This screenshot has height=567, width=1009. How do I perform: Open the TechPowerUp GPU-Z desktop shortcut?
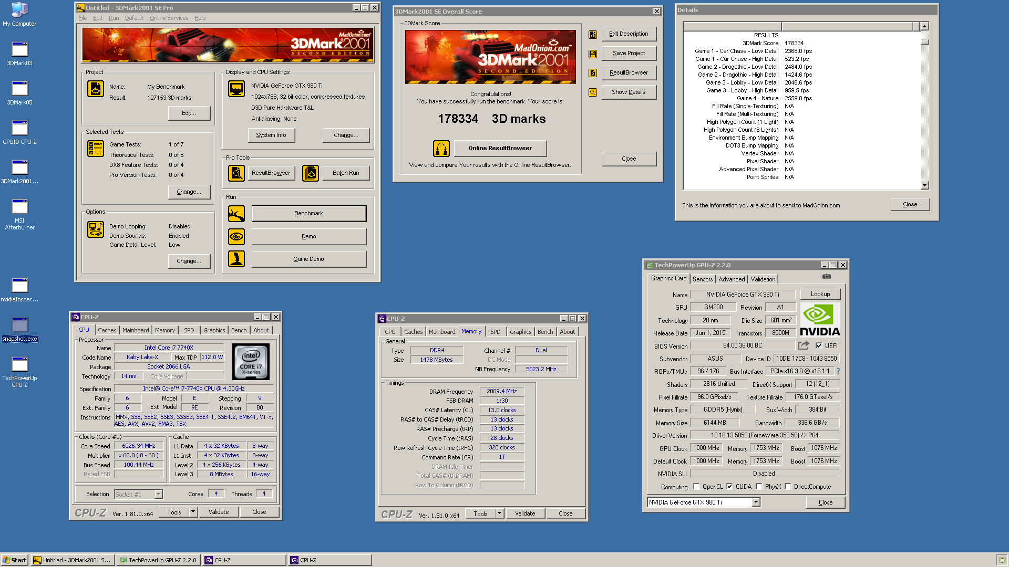click(19, 372)
